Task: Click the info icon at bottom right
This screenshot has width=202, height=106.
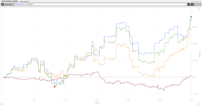Action: point(199,104)
